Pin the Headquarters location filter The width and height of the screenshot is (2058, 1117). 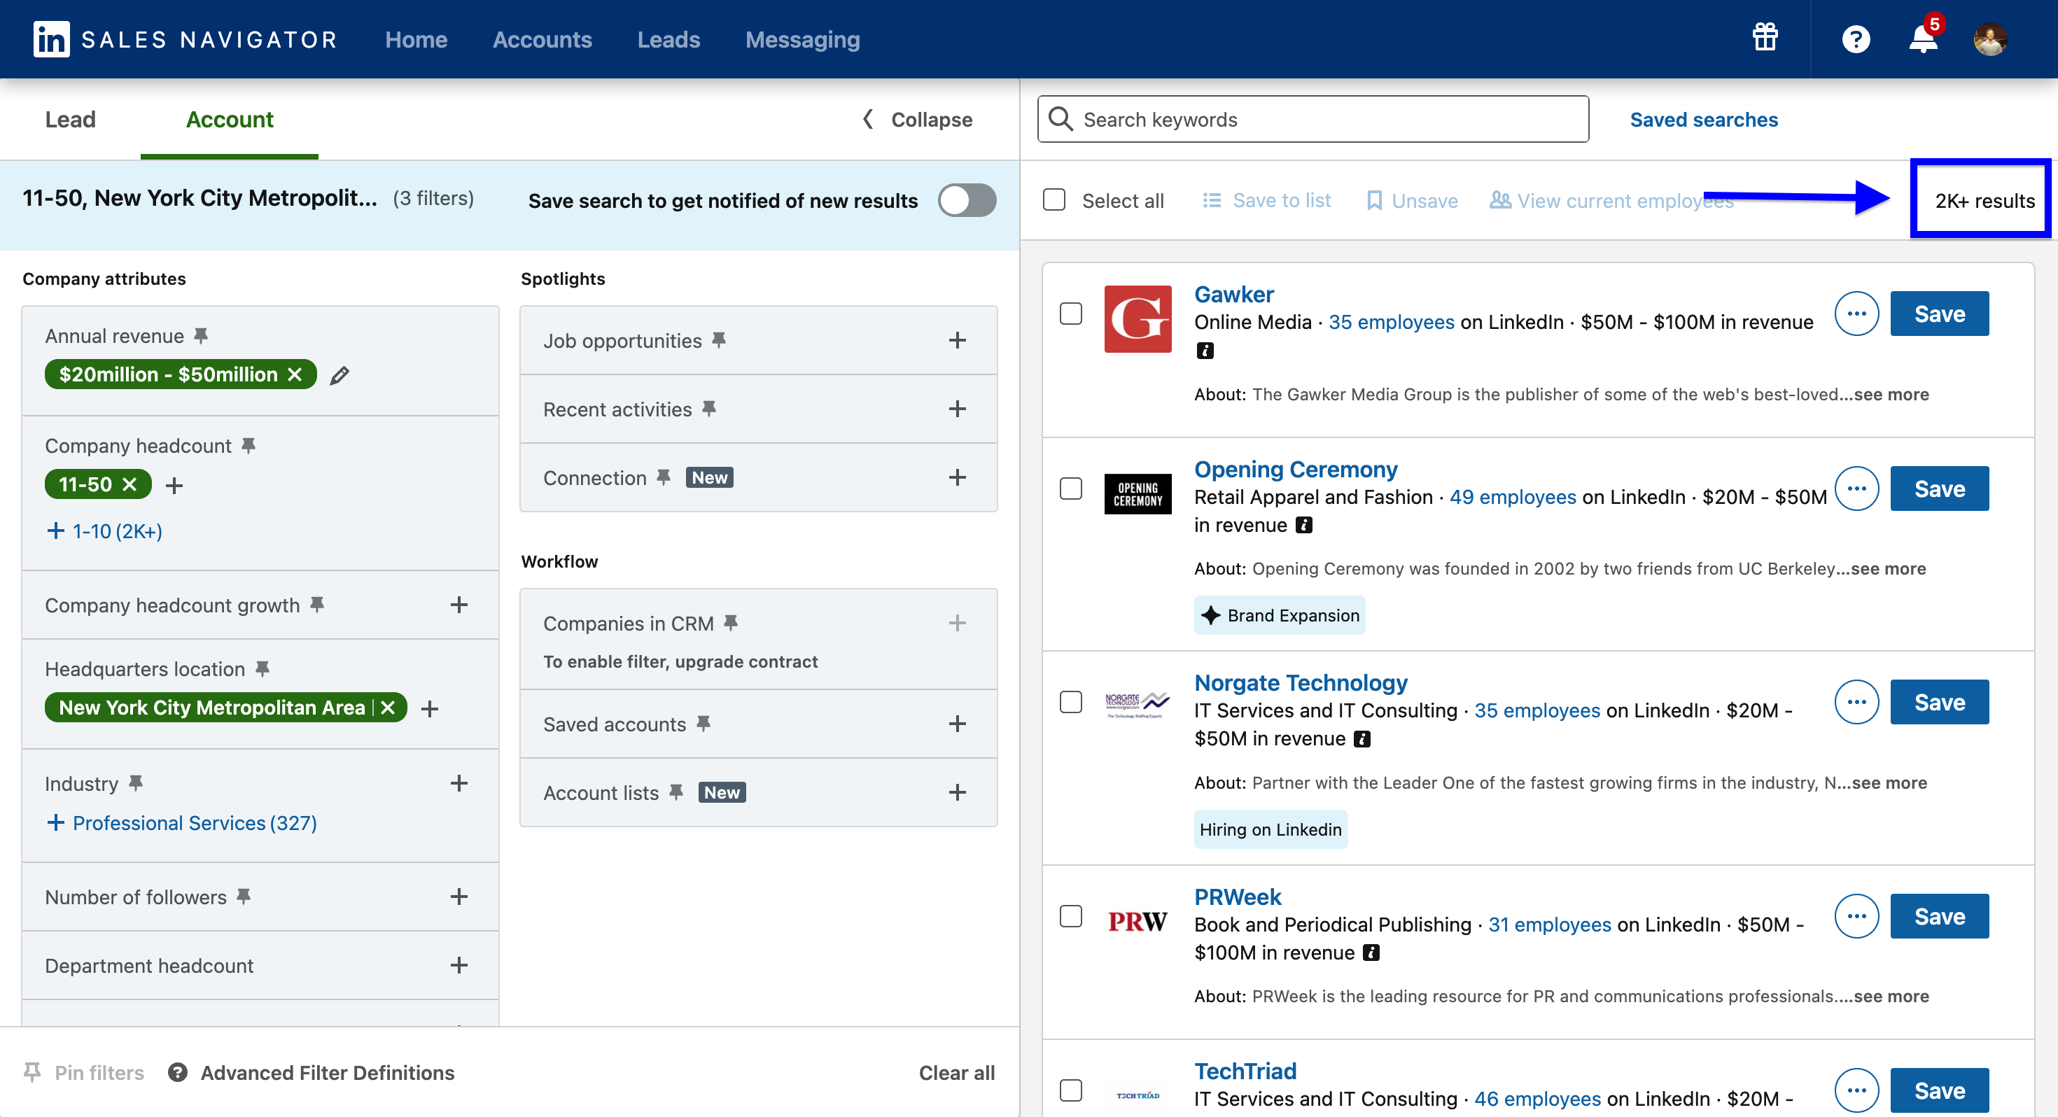[262, 668]
